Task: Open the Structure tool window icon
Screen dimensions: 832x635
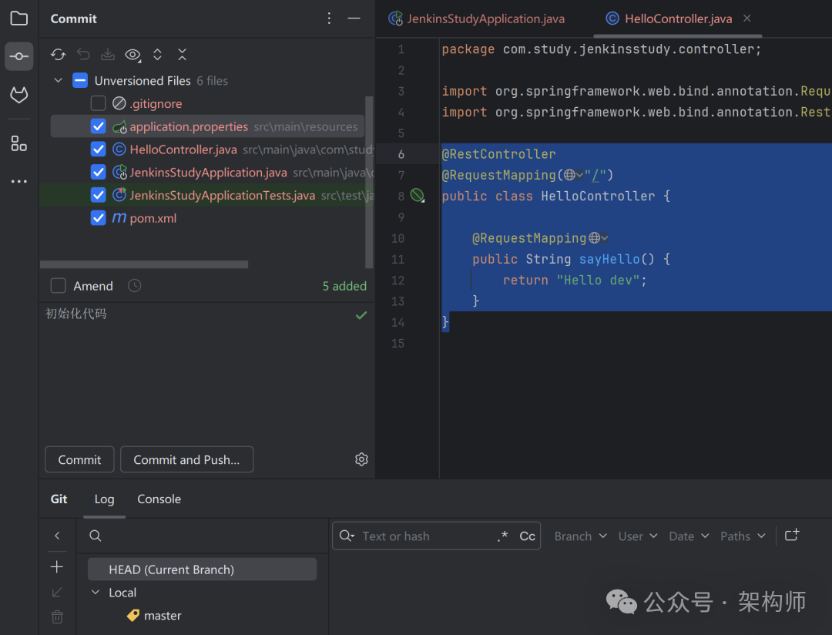Action: (19, 143)
